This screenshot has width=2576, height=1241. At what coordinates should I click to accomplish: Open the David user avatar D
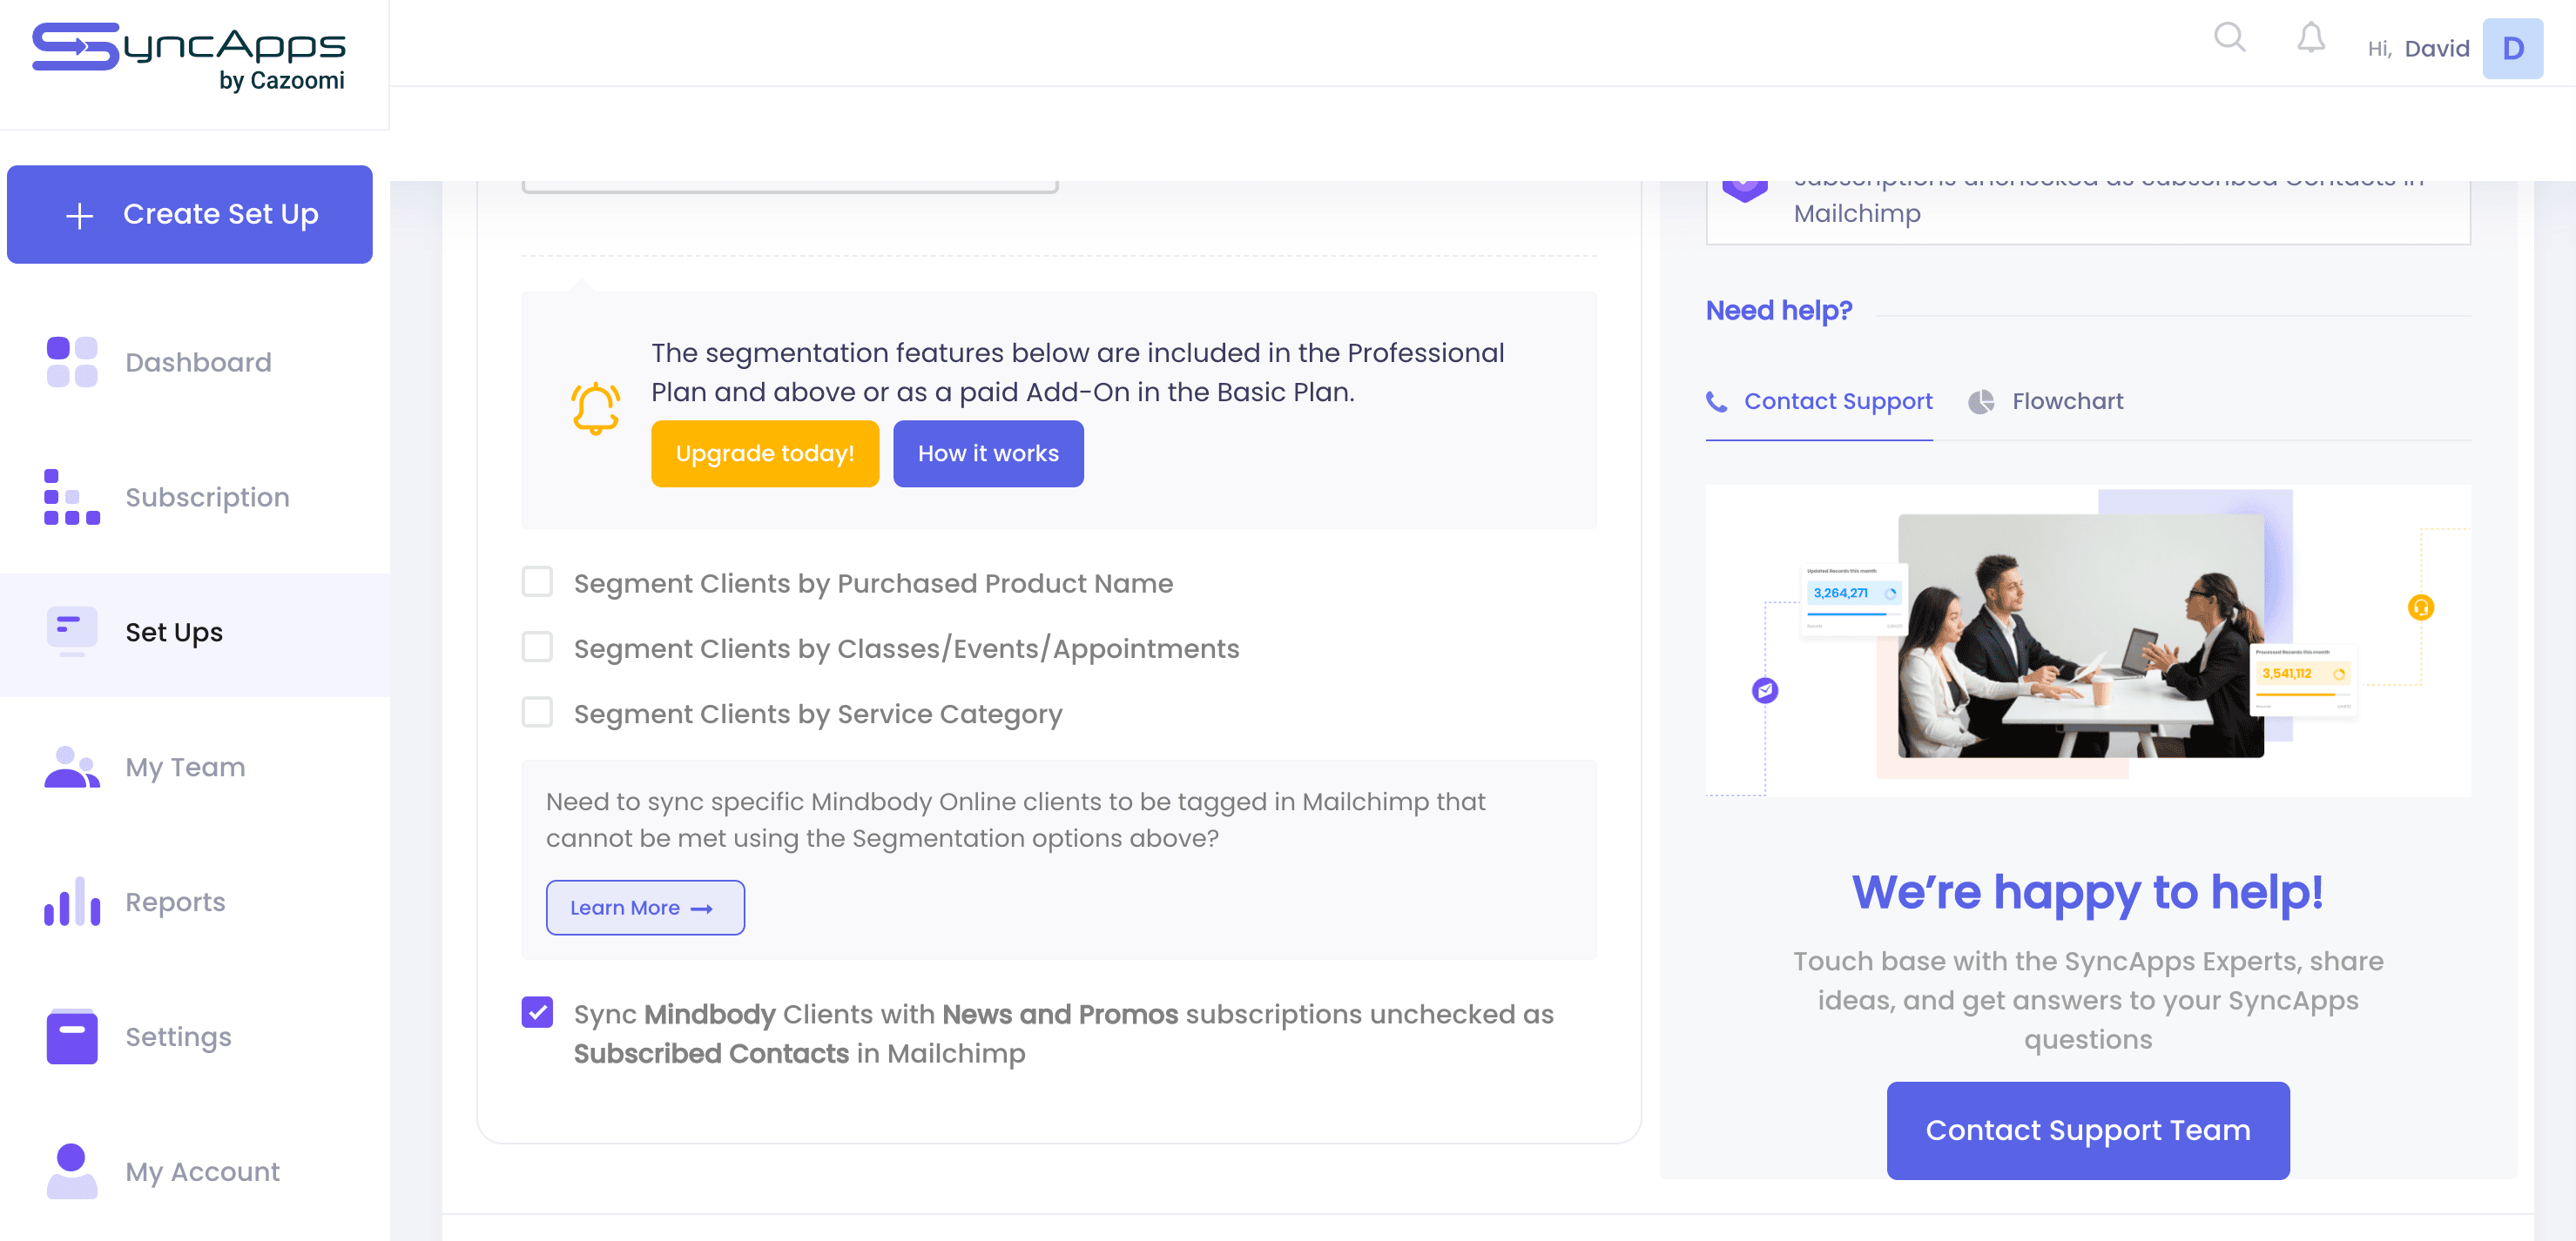click(2512, 48)
